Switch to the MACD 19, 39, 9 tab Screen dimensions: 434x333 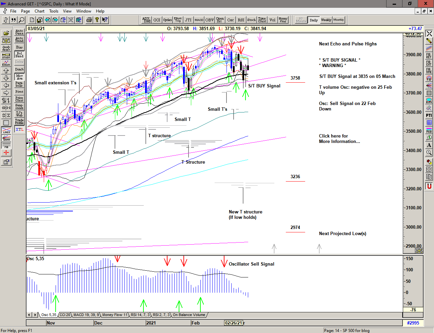pyautogui.click(x=86, y=315)
